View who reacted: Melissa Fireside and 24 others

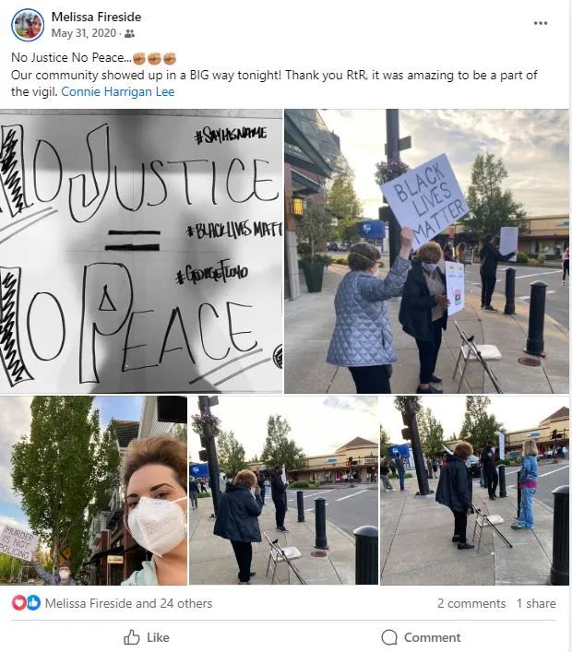point(128,603)
